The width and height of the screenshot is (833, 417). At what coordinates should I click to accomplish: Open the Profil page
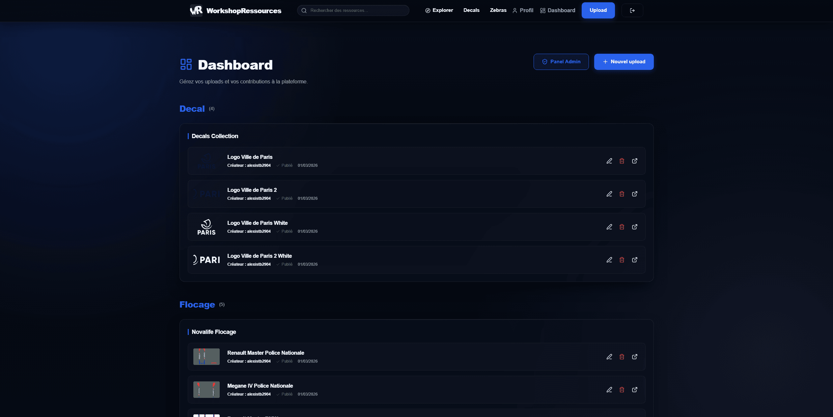pyautogui.click(x=523, y=11)
